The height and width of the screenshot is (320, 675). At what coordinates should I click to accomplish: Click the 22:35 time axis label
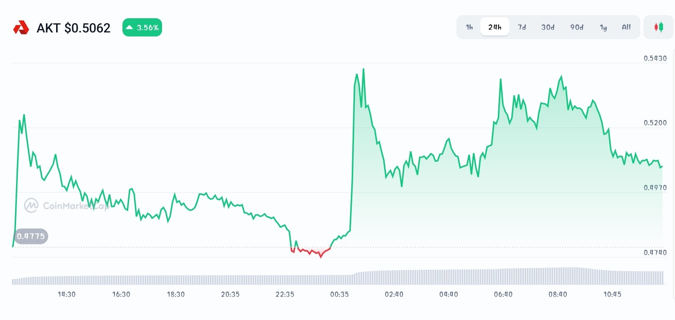click(x=285, y=294)
